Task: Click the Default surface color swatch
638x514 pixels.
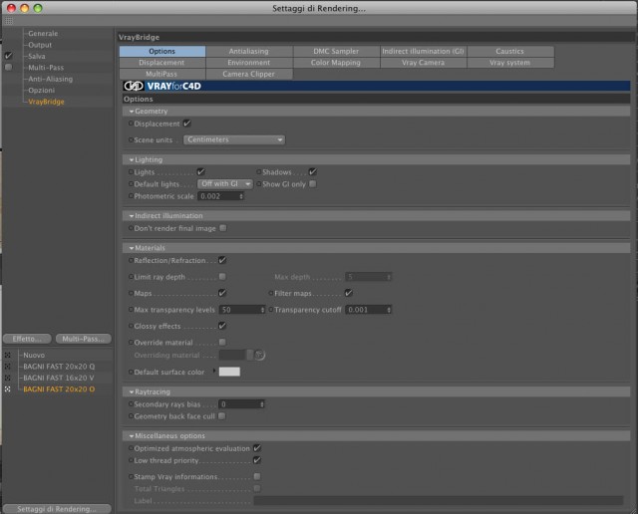Action: 229,372
